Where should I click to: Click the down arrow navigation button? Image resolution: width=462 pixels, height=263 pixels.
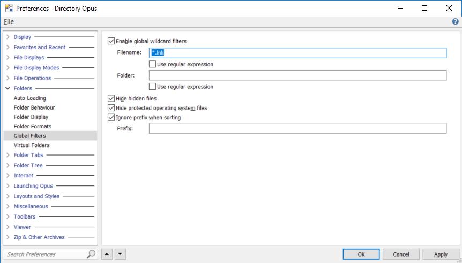pyautogui.click(x=121, y=254)
